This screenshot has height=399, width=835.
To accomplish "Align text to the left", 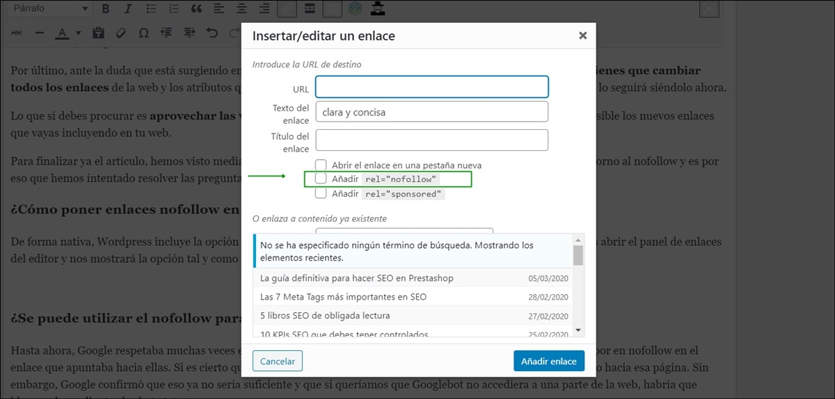I will pos(219,9).
